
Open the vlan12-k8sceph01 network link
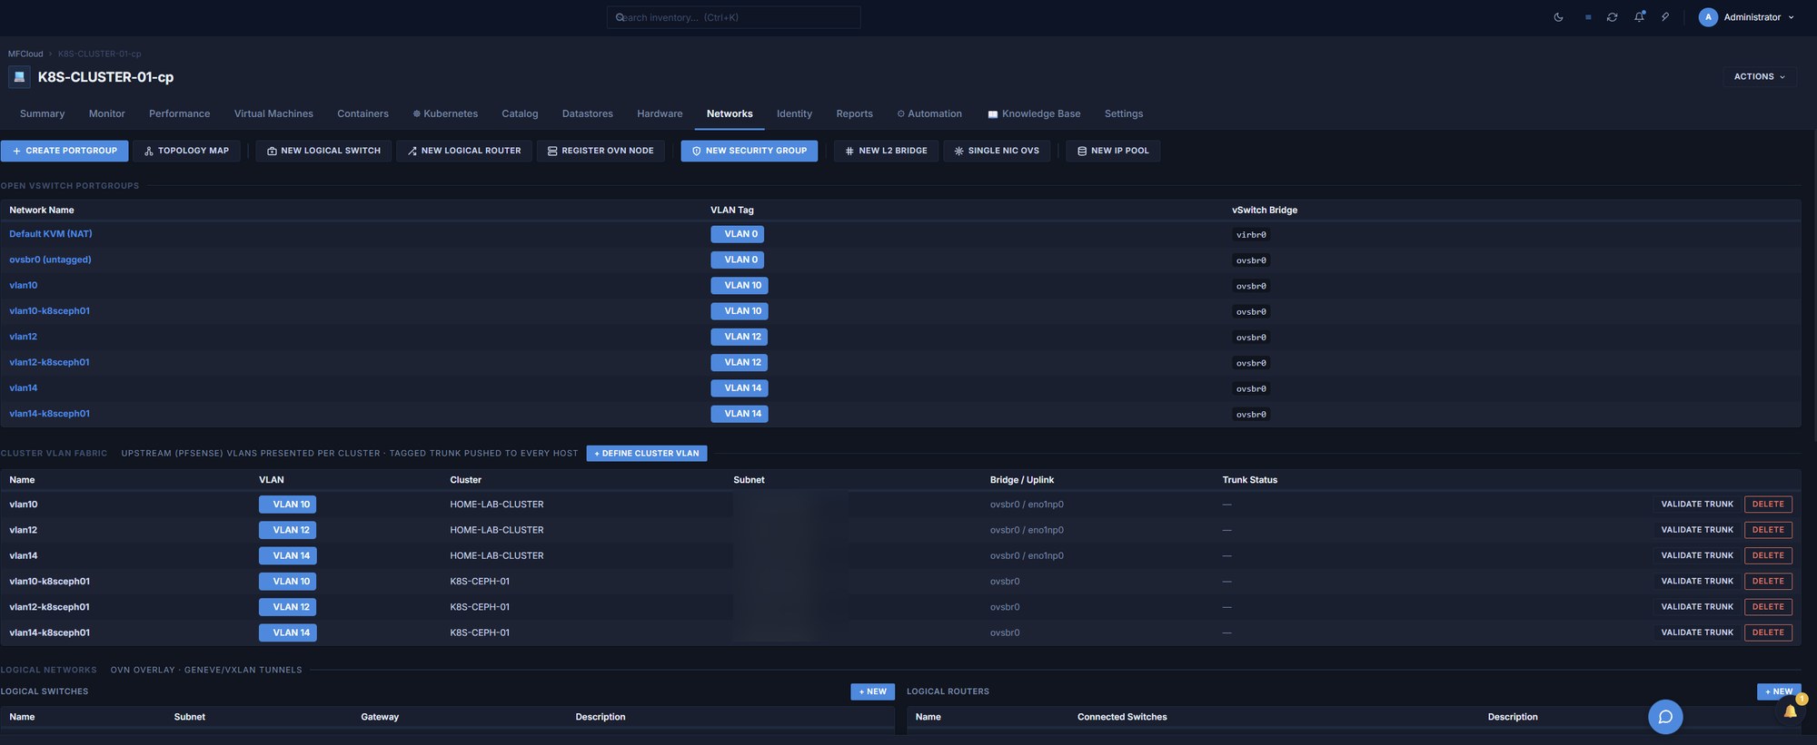pos(49,362)
